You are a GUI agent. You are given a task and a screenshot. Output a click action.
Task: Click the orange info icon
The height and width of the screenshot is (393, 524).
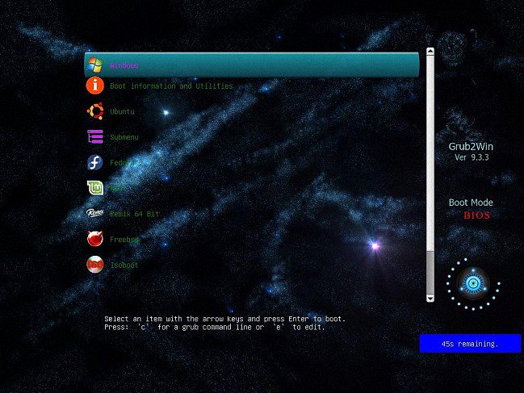pos(95,86)
